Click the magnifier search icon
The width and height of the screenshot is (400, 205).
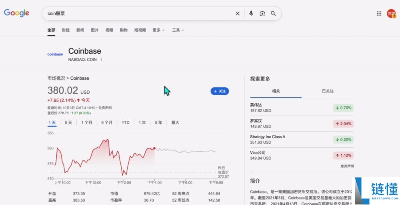pos(273,14)
